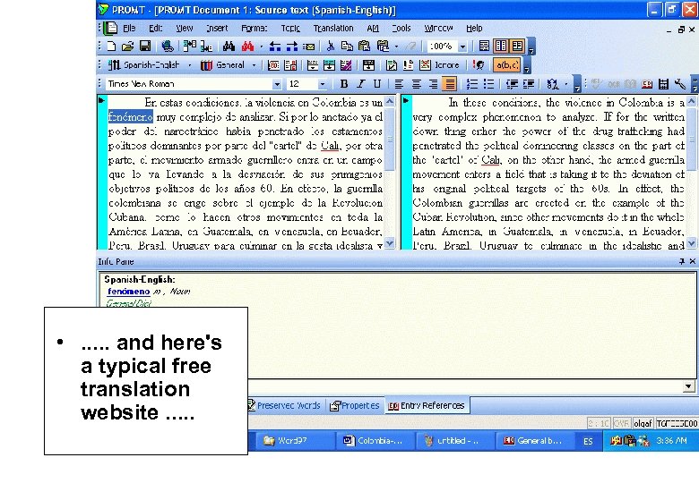Click the Copy icon
Screen dimensions: 699x483
pyautogui.click(x=347, y=47)
